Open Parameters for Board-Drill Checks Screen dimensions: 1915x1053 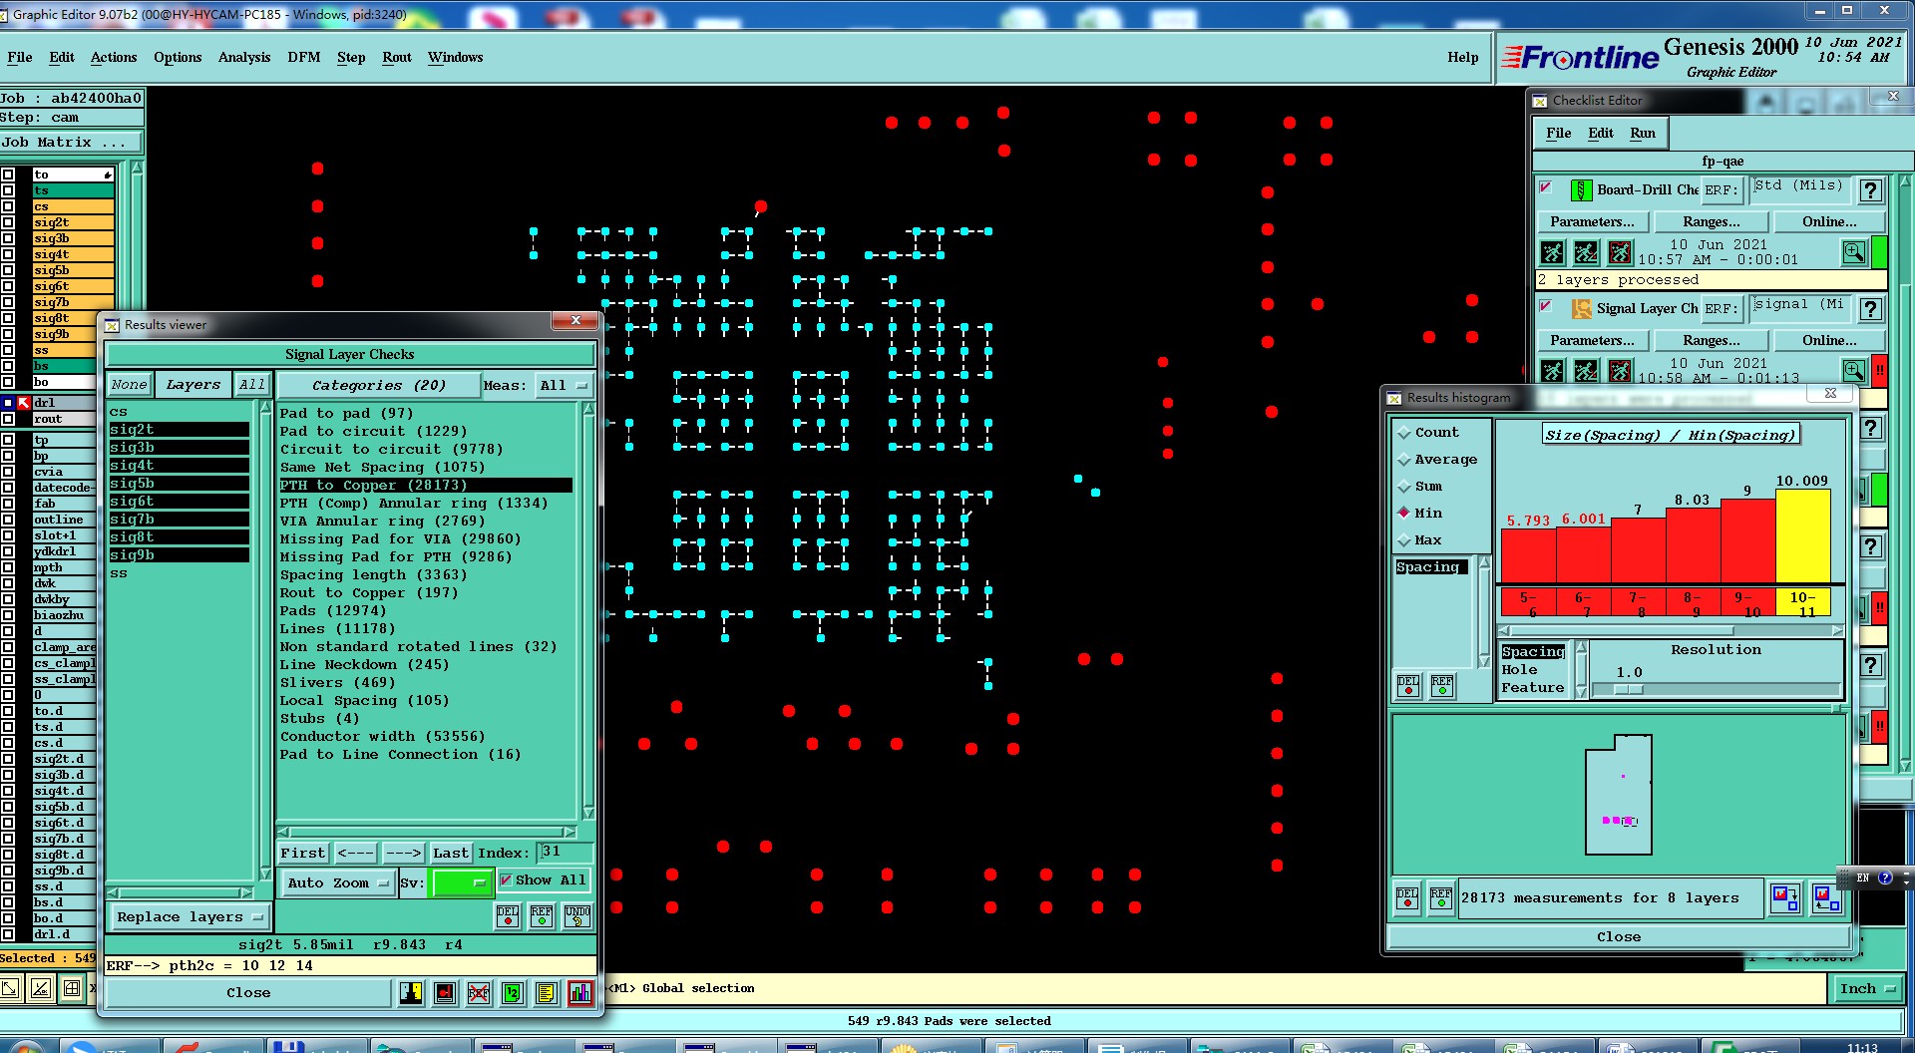pyautogui.click(x=1592, y=221)
